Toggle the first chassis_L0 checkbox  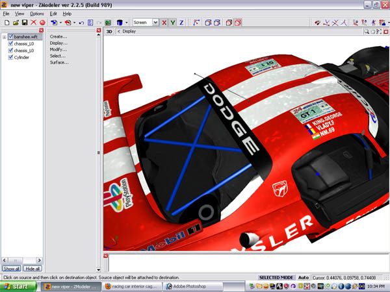tap(11, 43)
